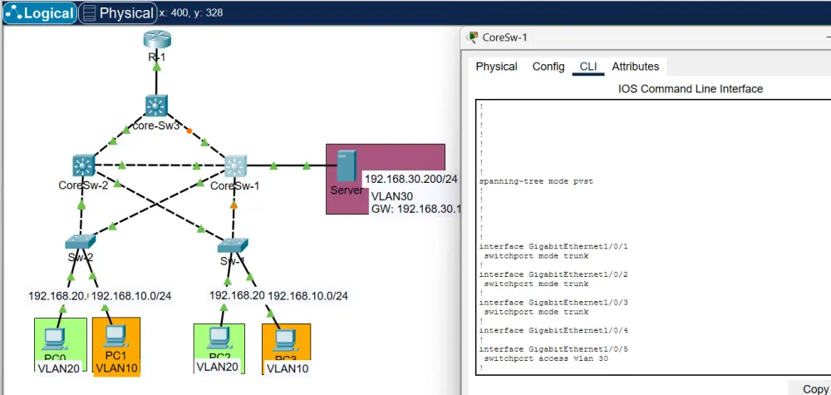
Task: Click the 192.168.10.0/24 label under Sw-1
Action: point(308,296)
